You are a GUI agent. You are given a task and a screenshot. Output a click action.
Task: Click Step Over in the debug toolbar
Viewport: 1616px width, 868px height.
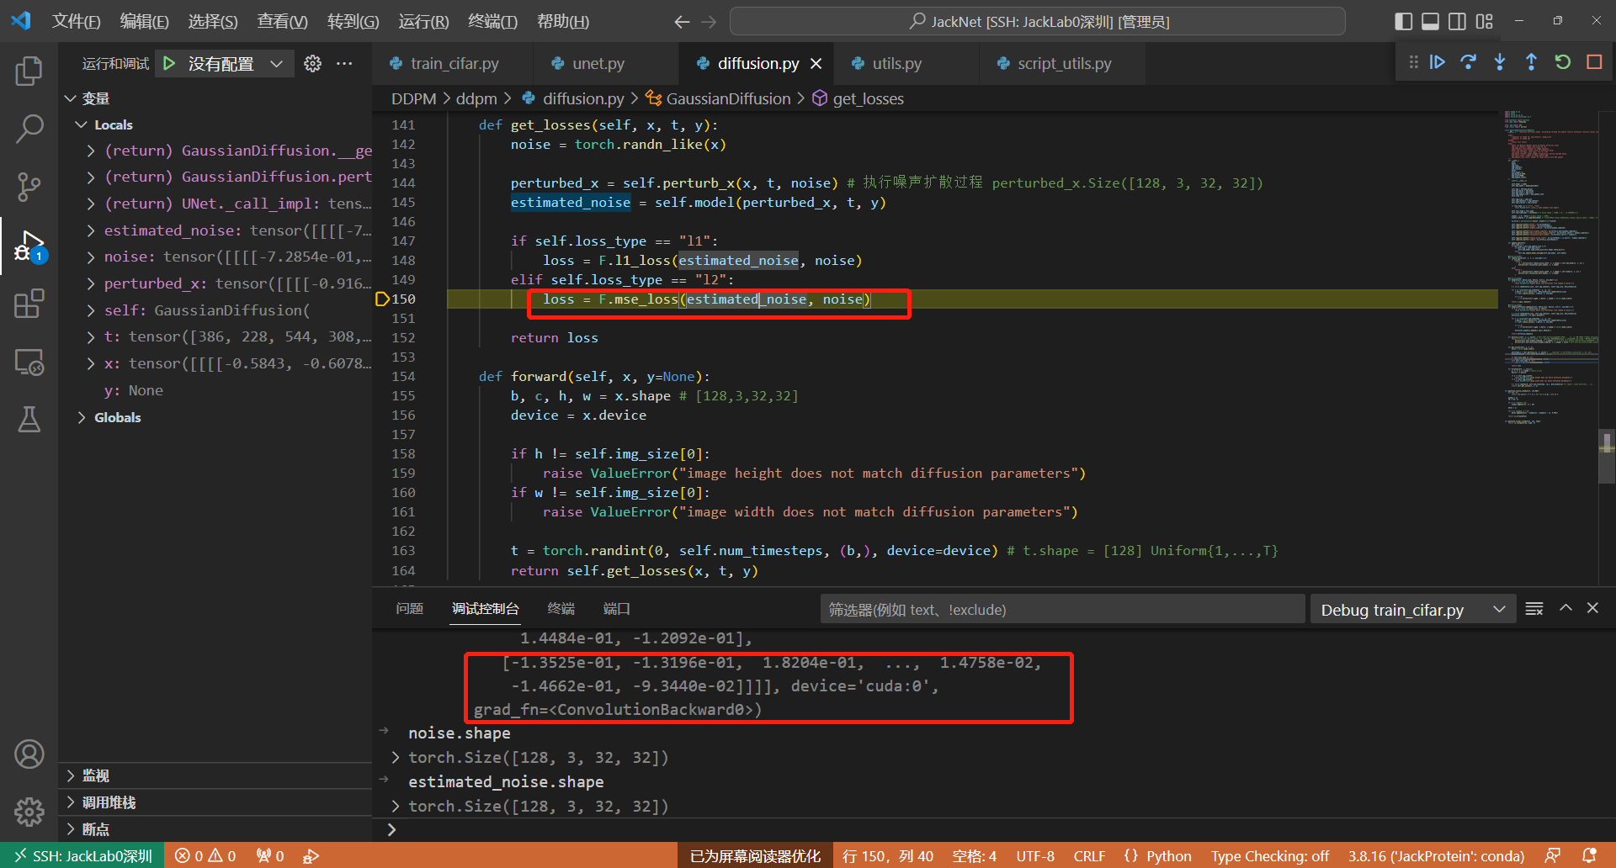pos(1469,62)
